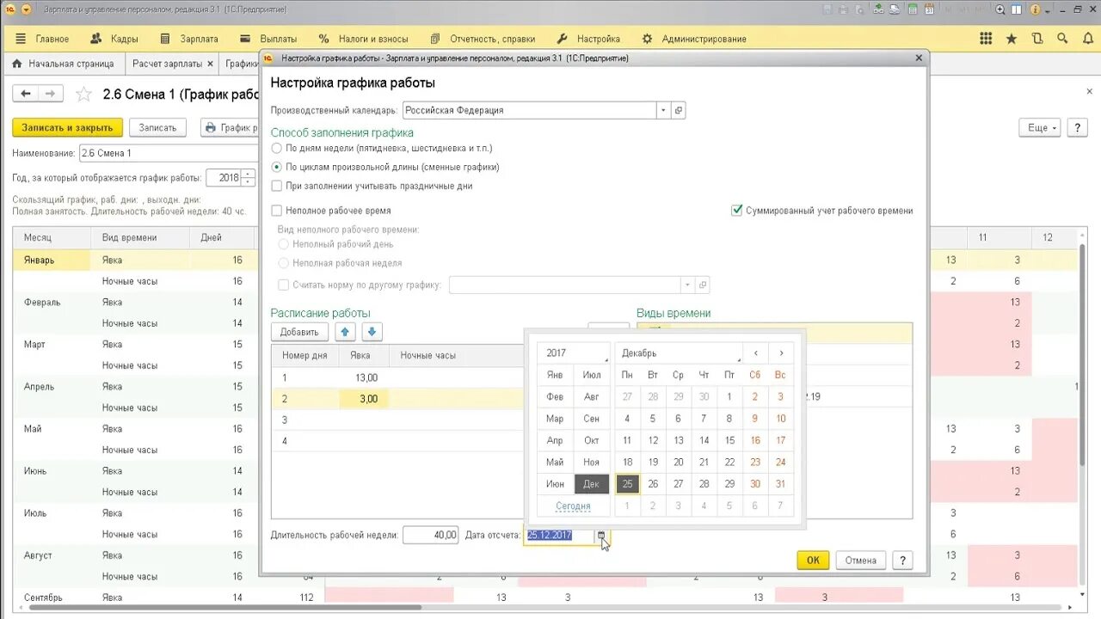
Task: Click the zoom magnifier in the top toolbar
Action: point(1000,9)
